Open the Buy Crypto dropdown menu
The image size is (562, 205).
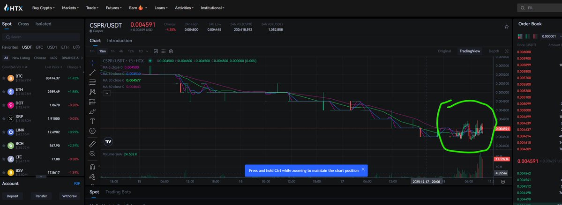click(x=44, y=7)
